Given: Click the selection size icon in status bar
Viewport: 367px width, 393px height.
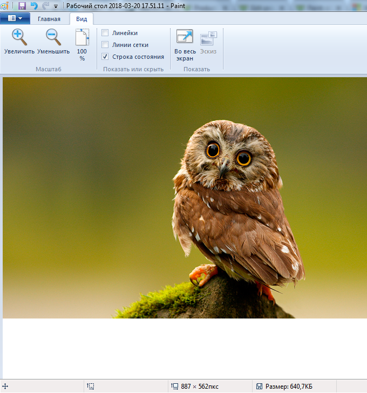Looking at the screenshot, I should tap(91, 387).
